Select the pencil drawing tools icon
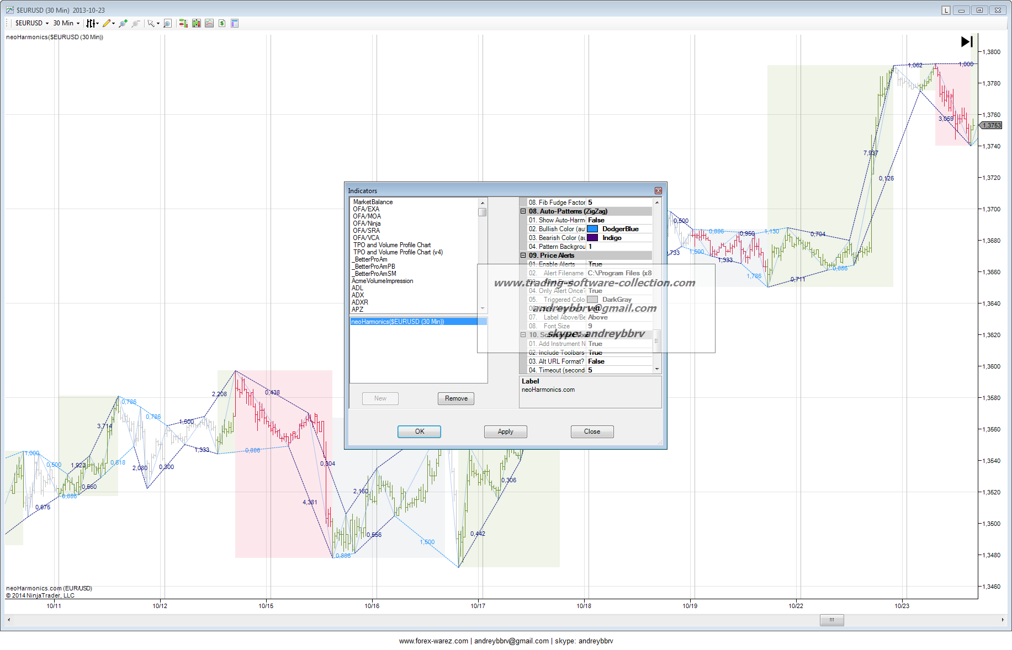This screenshot has width=1012, height=650. pyautogui.click(x=107, y=23)
